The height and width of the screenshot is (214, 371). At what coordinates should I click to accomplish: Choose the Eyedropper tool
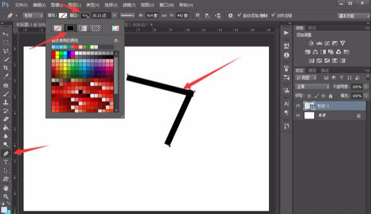pyautogui.click(x=6, y=77)
